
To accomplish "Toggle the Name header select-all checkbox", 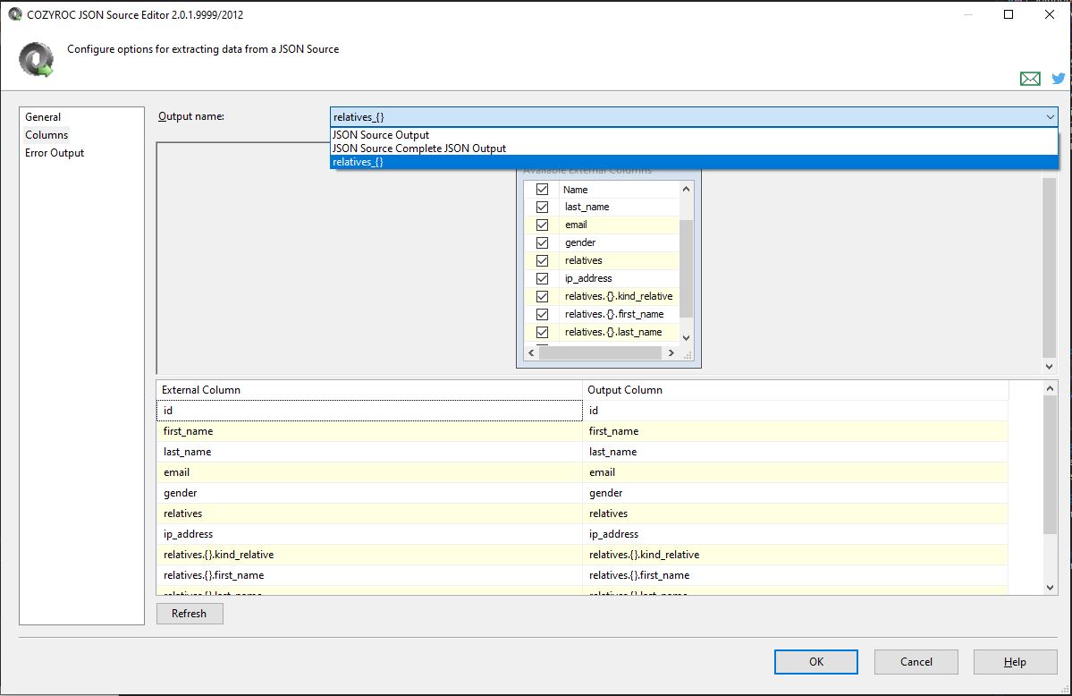I will point(542,189).
